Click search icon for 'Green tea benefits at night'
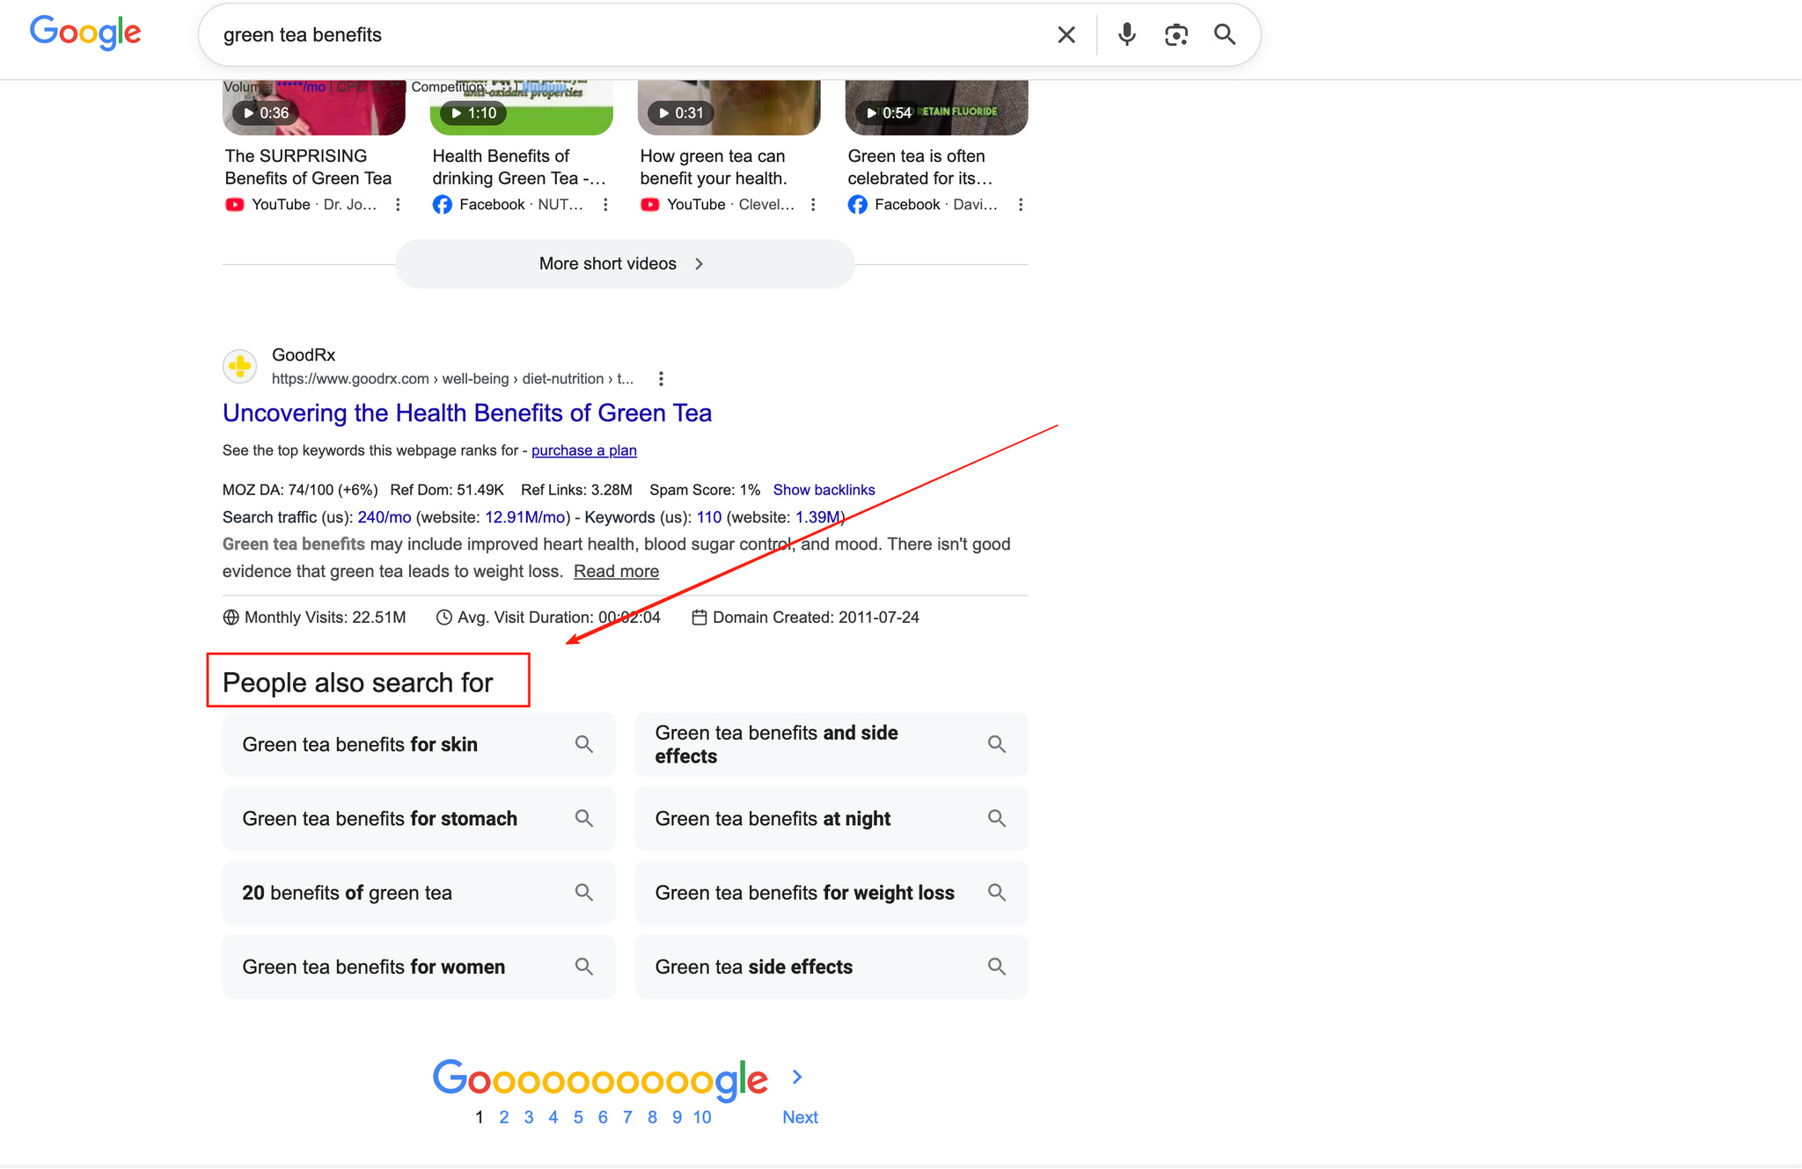 coord(996,818)
